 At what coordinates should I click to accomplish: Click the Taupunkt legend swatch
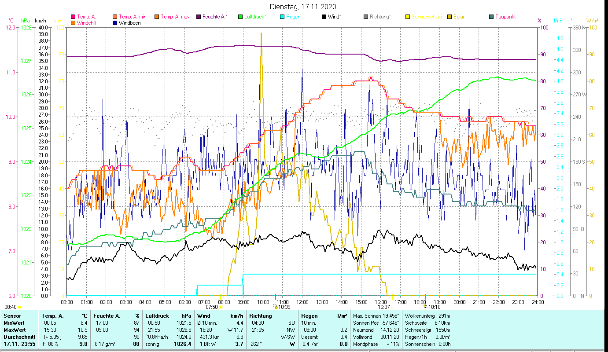pyautogui.click(x=491, y=17)
